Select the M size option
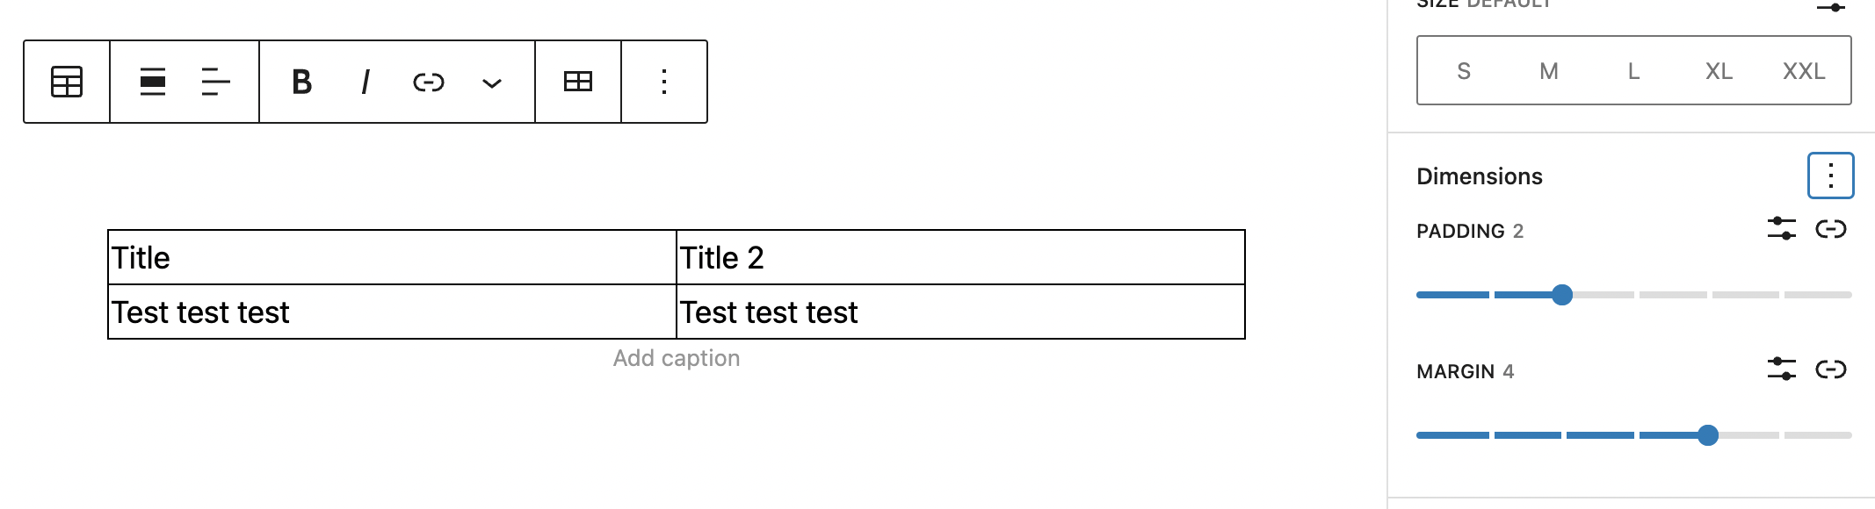Viewport: 1875px width, 509px height. tap(1548, 70)
